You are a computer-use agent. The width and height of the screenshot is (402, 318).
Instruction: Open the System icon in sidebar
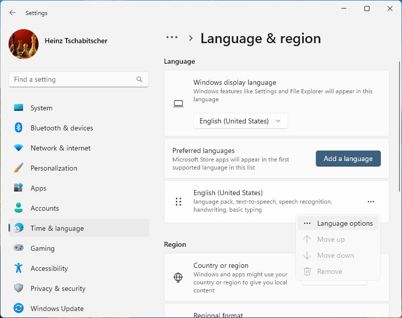(19, 107)
